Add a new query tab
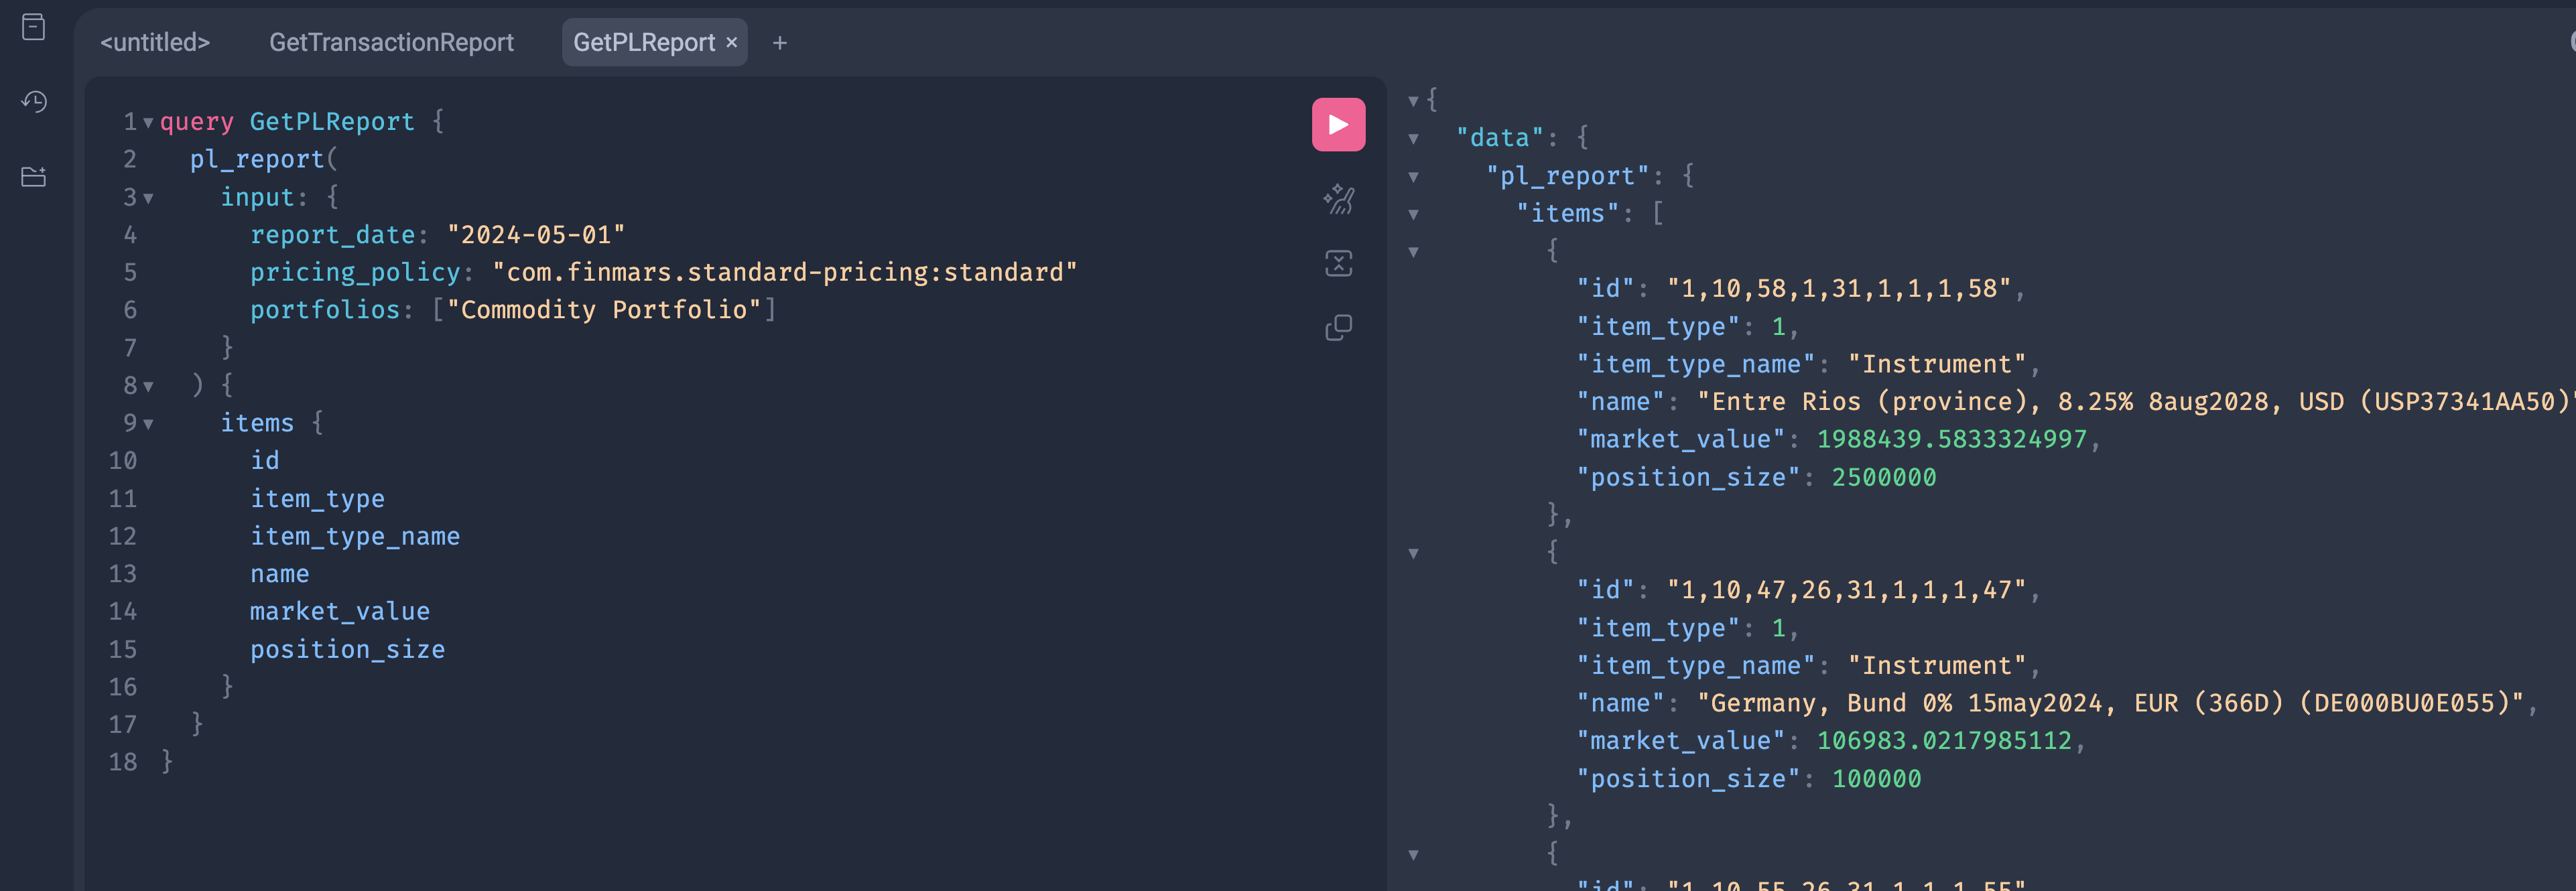This screenshot has width=2576, height=891. coord(780,43)
